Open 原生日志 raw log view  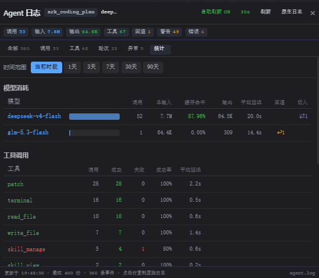(x=292, y=12)
